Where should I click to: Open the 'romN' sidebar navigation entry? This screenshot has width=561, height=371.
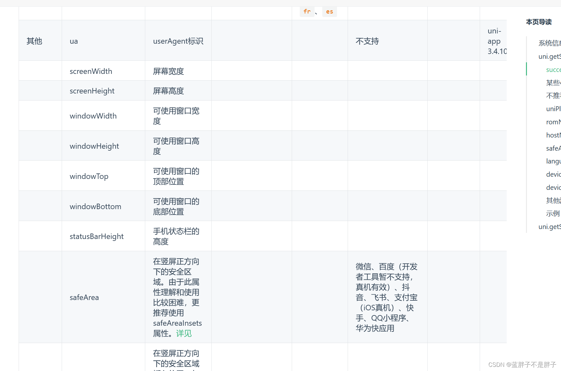tap(553, 122)
